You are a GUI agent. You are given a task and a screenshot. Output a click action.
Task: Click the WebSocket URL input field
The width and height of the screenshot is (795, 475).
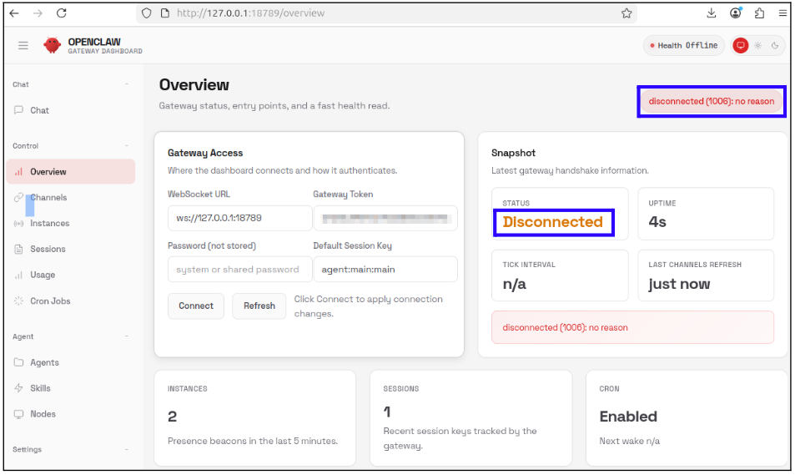click(x=239, y=218)
